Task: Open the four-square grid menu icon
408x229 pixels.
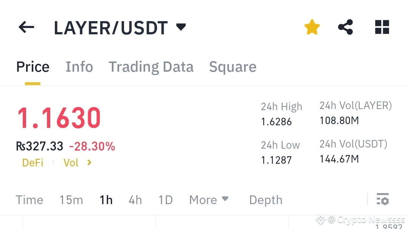Action: click(382, 27)
